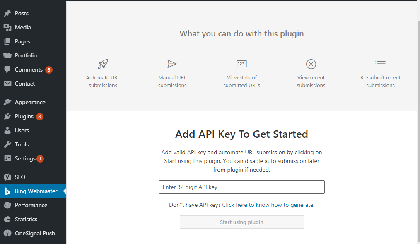Open the Settings menu in sidebar
420x244 pixels.
[25, 158]
